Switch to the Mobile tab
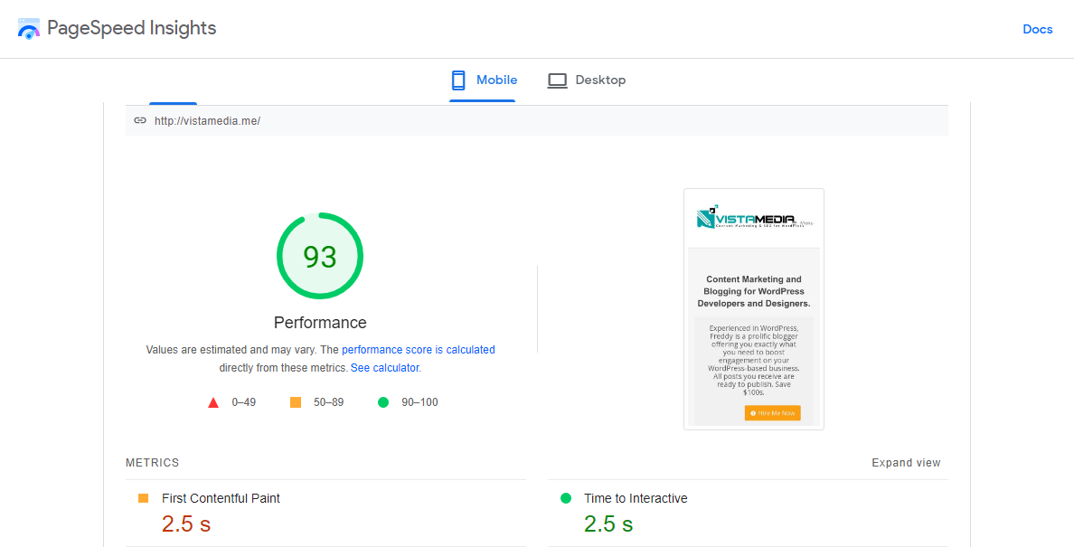 483,80
